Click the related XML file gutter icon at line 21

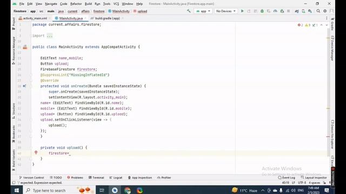[x=25, y=47]
